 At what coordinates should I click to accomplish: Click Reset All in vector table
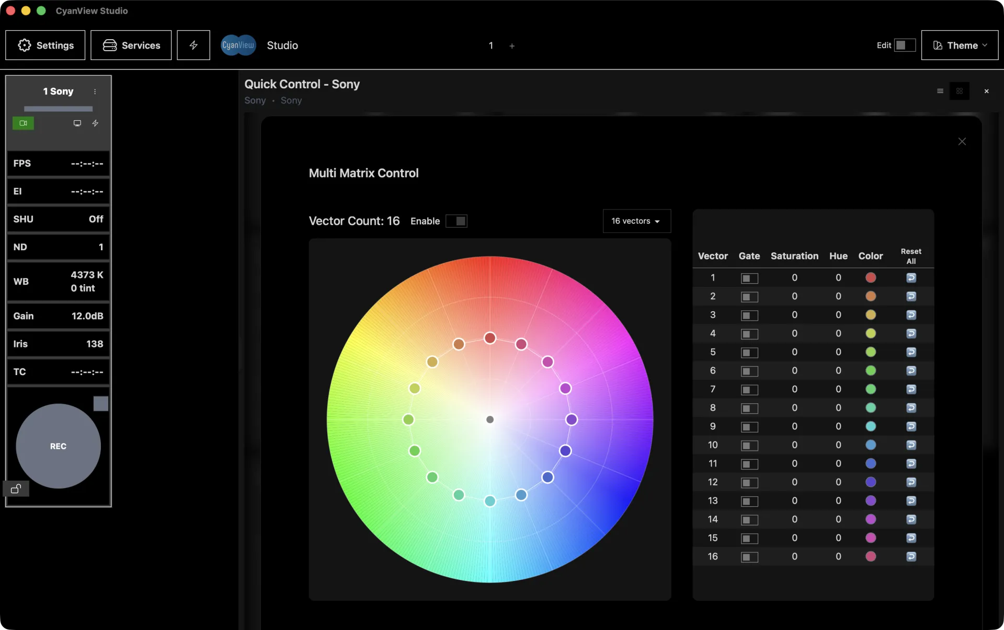[x=911, y=256]
